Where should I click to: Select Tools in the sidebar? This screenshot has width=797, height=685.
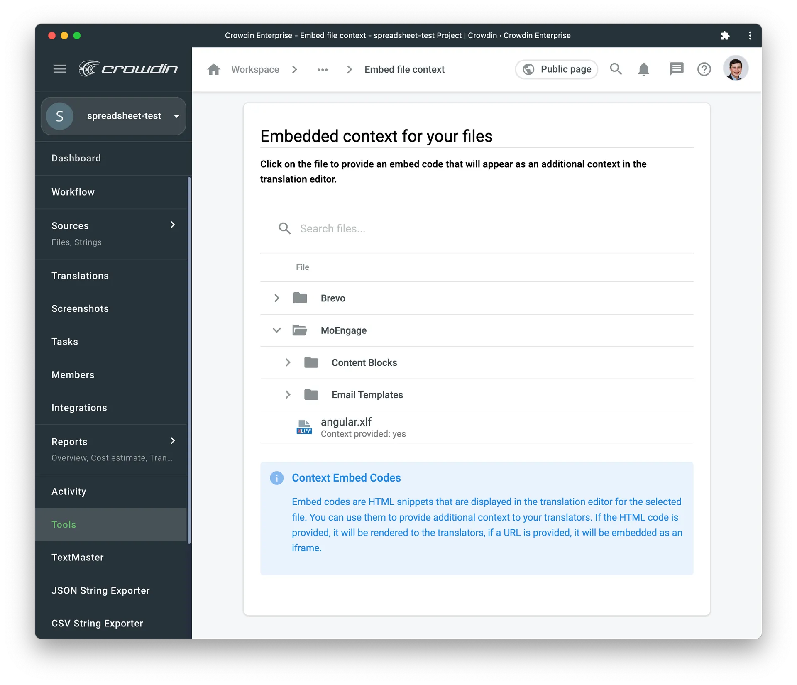[x=111, y=524]
